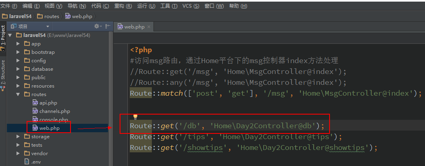Click the yellow lightbulb intention icon
Image resolution: width=425 pixels, height=166 pixels.
[135, 117]
